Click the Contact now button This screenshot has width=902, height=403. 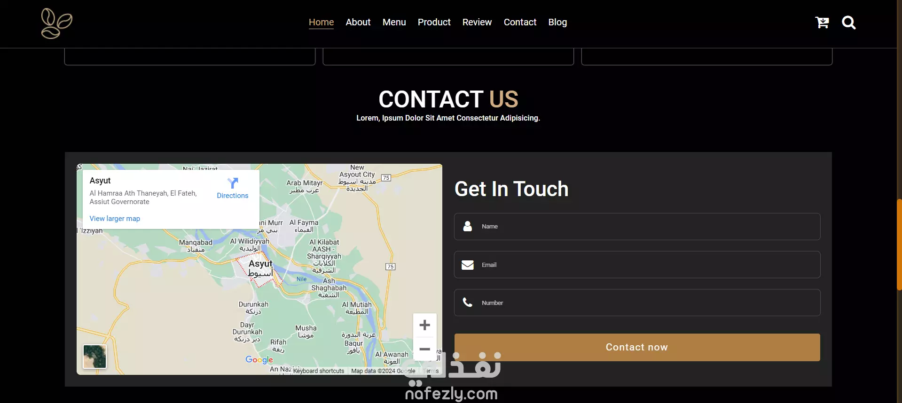coord(637,347)
